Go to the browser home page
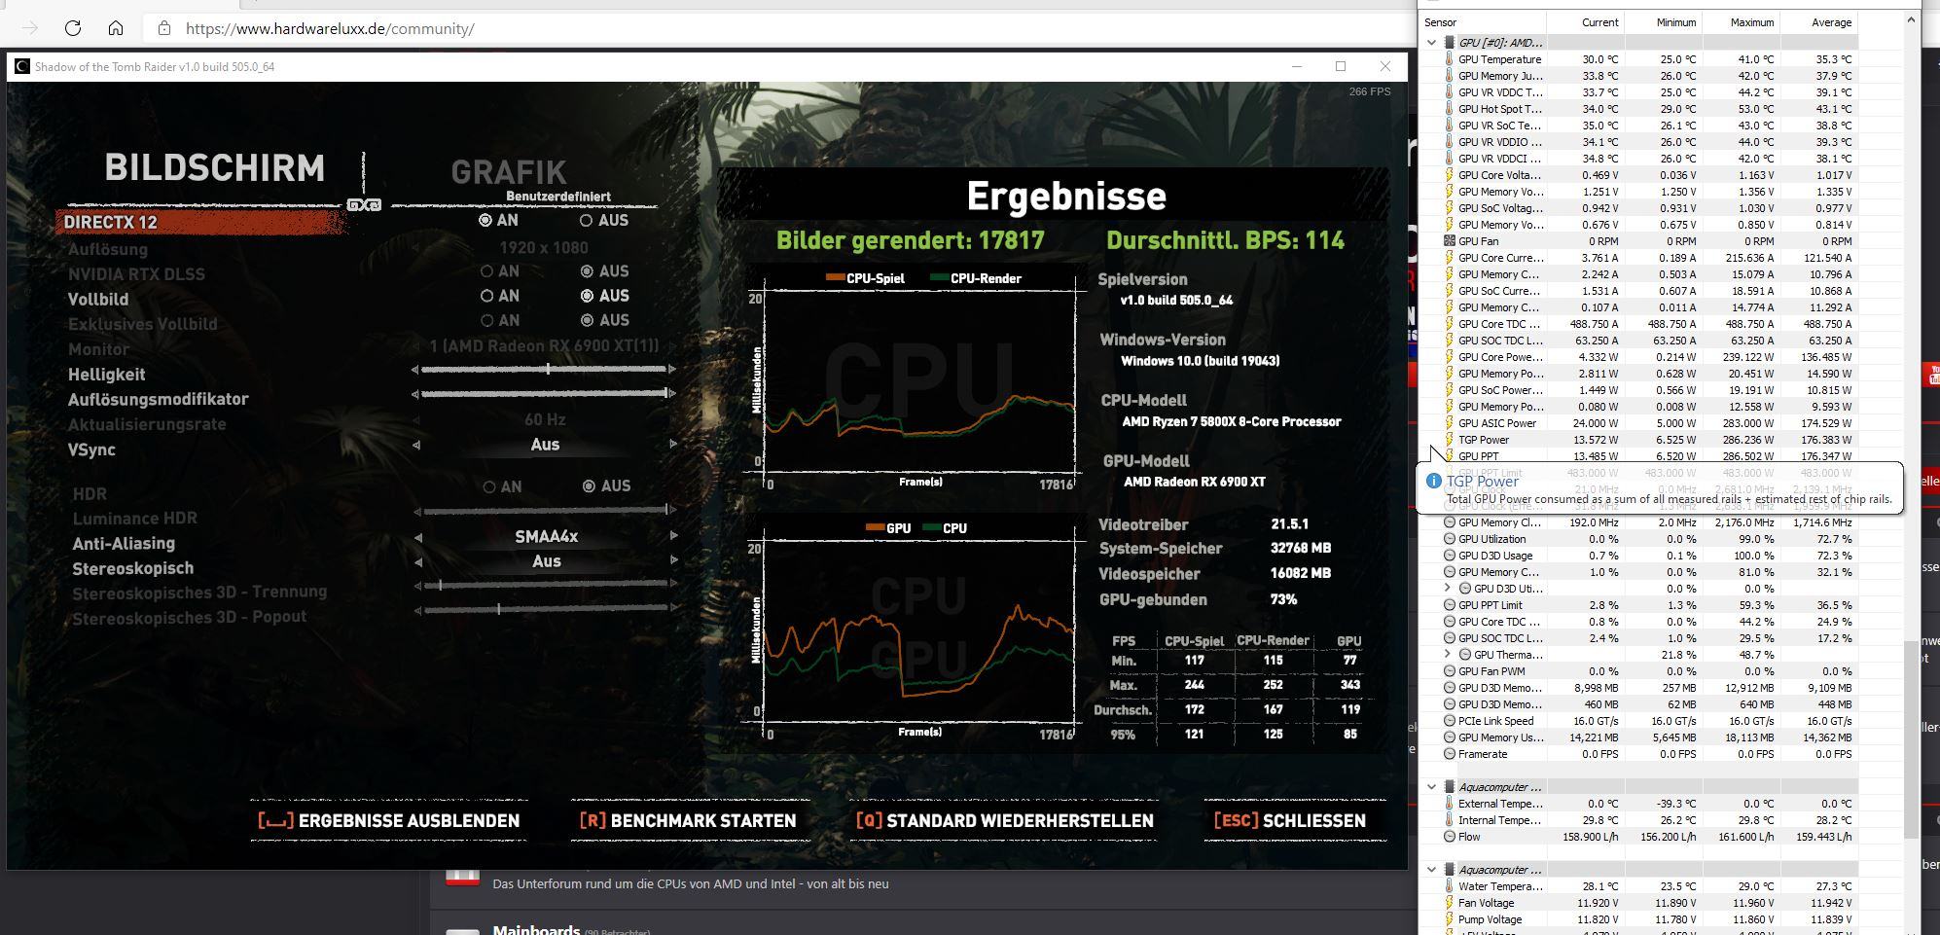Image resolution: width=1940 pixels, height=935 pixels. click(116, 28)
